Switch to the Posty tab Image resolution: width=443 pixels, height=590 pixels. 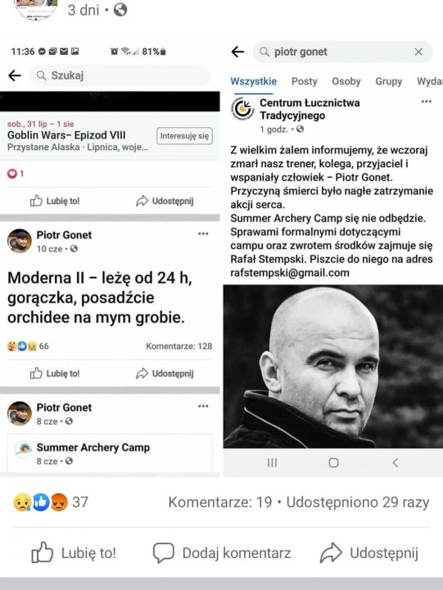click(x=305, y=81)
